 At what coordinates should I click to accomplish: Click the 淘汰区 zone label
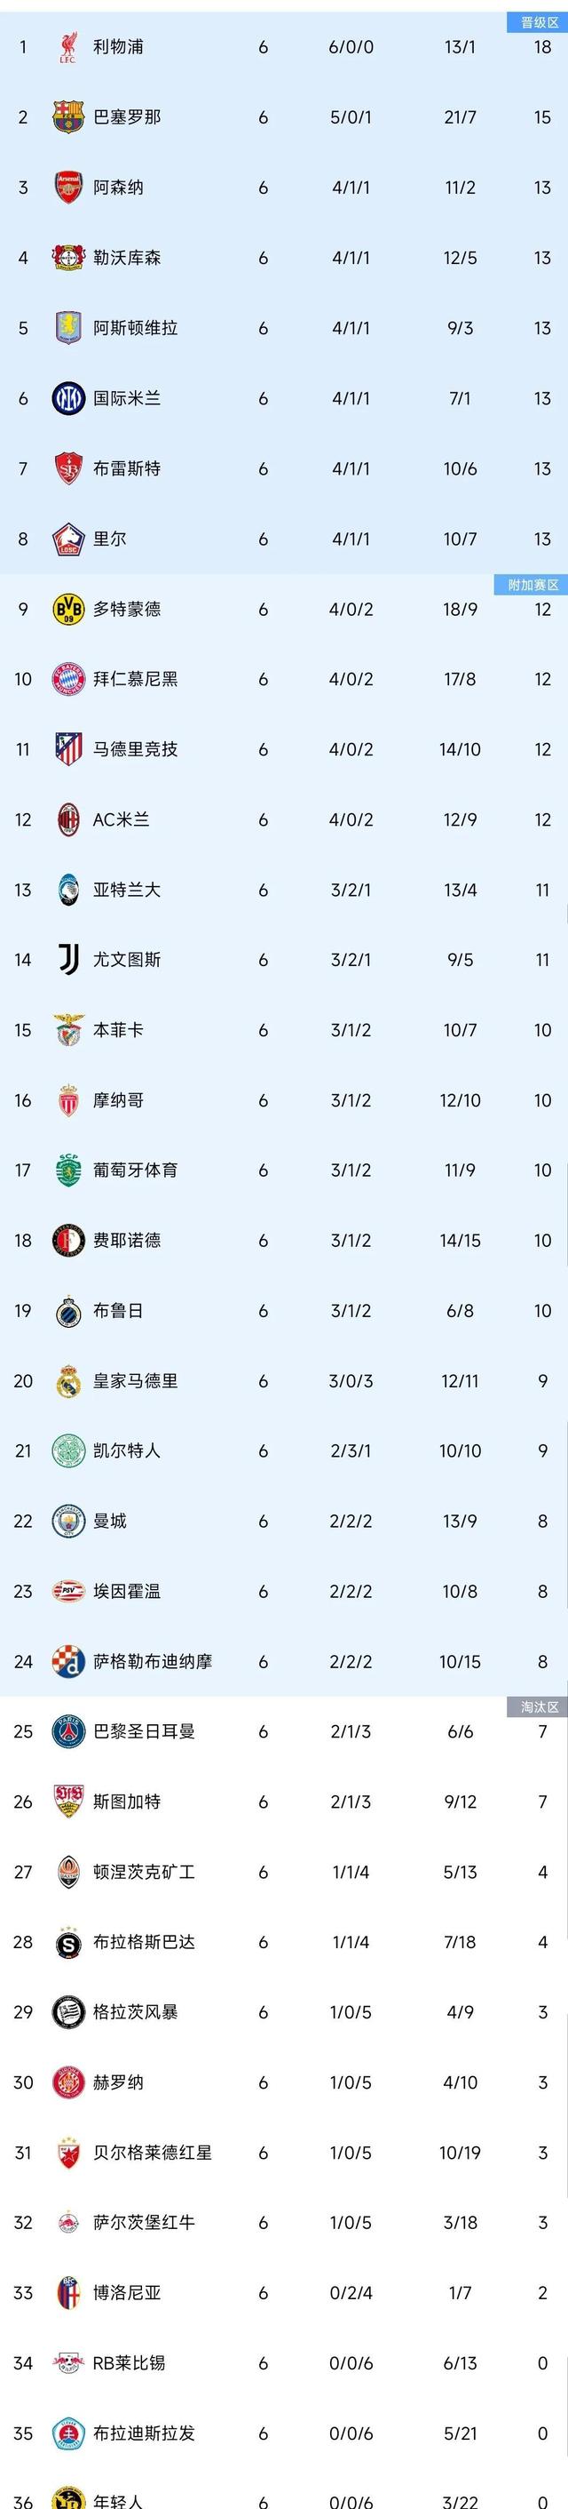tap(538, 1706)
